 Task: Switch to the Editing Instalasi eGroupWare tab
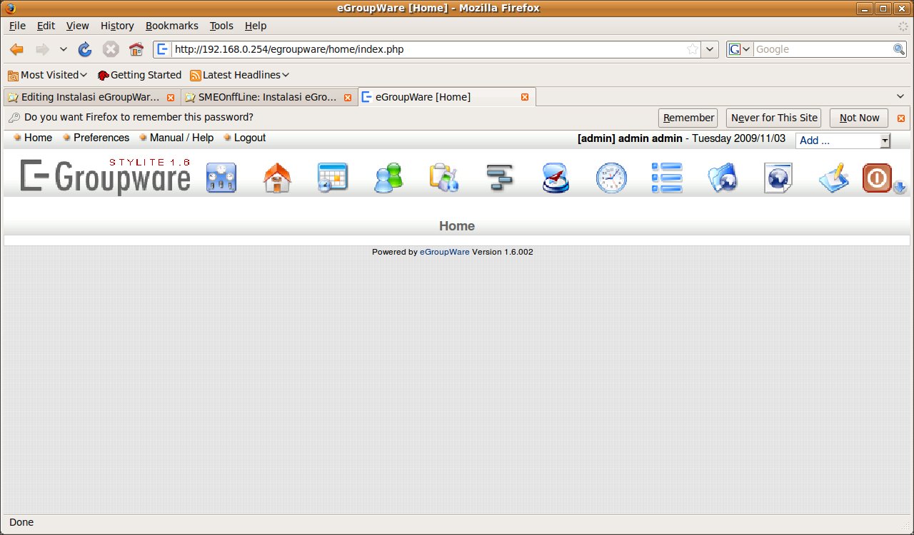point(91,97)
